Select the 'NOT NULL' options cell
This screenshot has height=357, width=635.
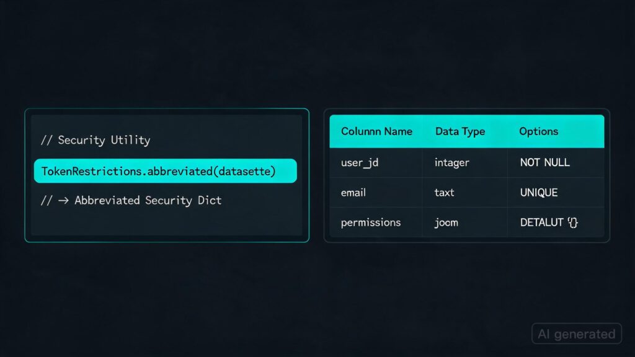click(x=556, y=163)
